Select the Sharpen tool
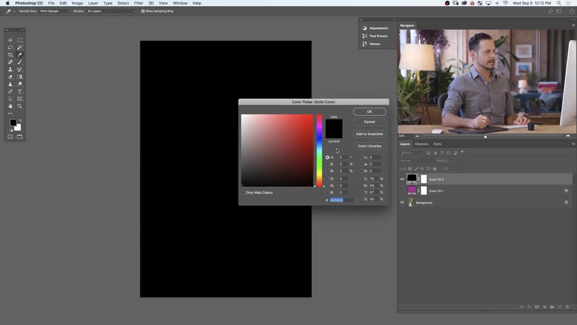Viewport: 577px width, 325px height. coord(10,84)
